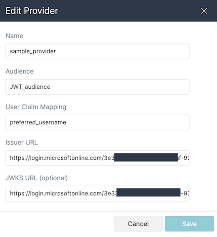The height and width of the screenshot is (237, 217).
Task: Place cursor on "https://" starting the JWKS URL
Action: (20, 193)
